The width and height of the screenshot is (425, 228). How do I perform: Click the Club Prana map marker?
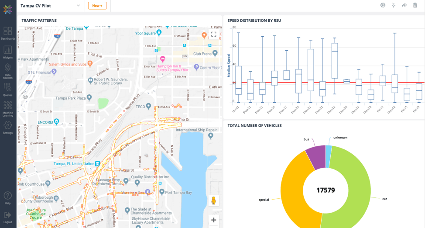tap(215, 53)
